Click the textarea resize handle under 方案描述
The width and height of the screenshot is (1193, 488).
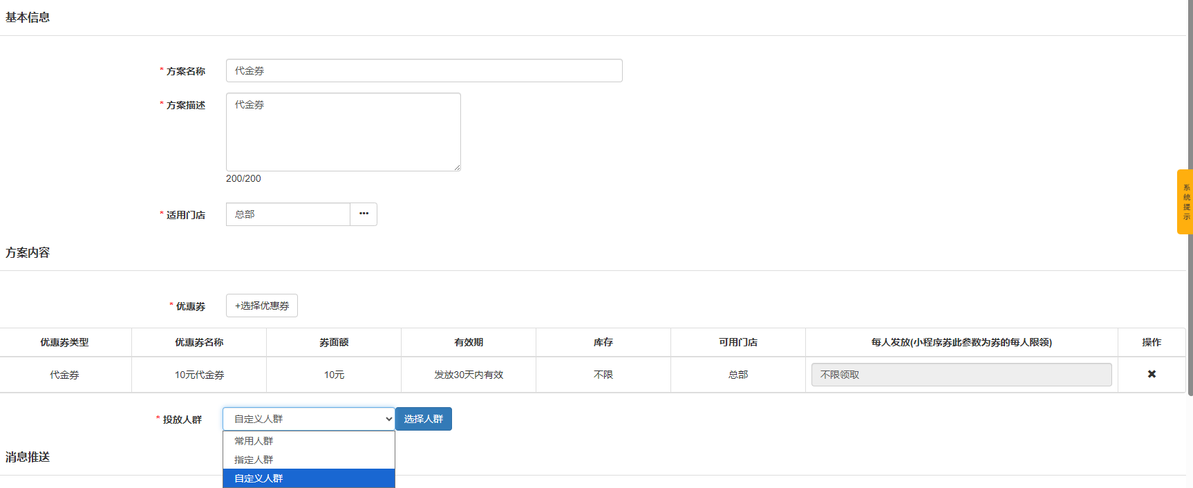coord(457,167)
